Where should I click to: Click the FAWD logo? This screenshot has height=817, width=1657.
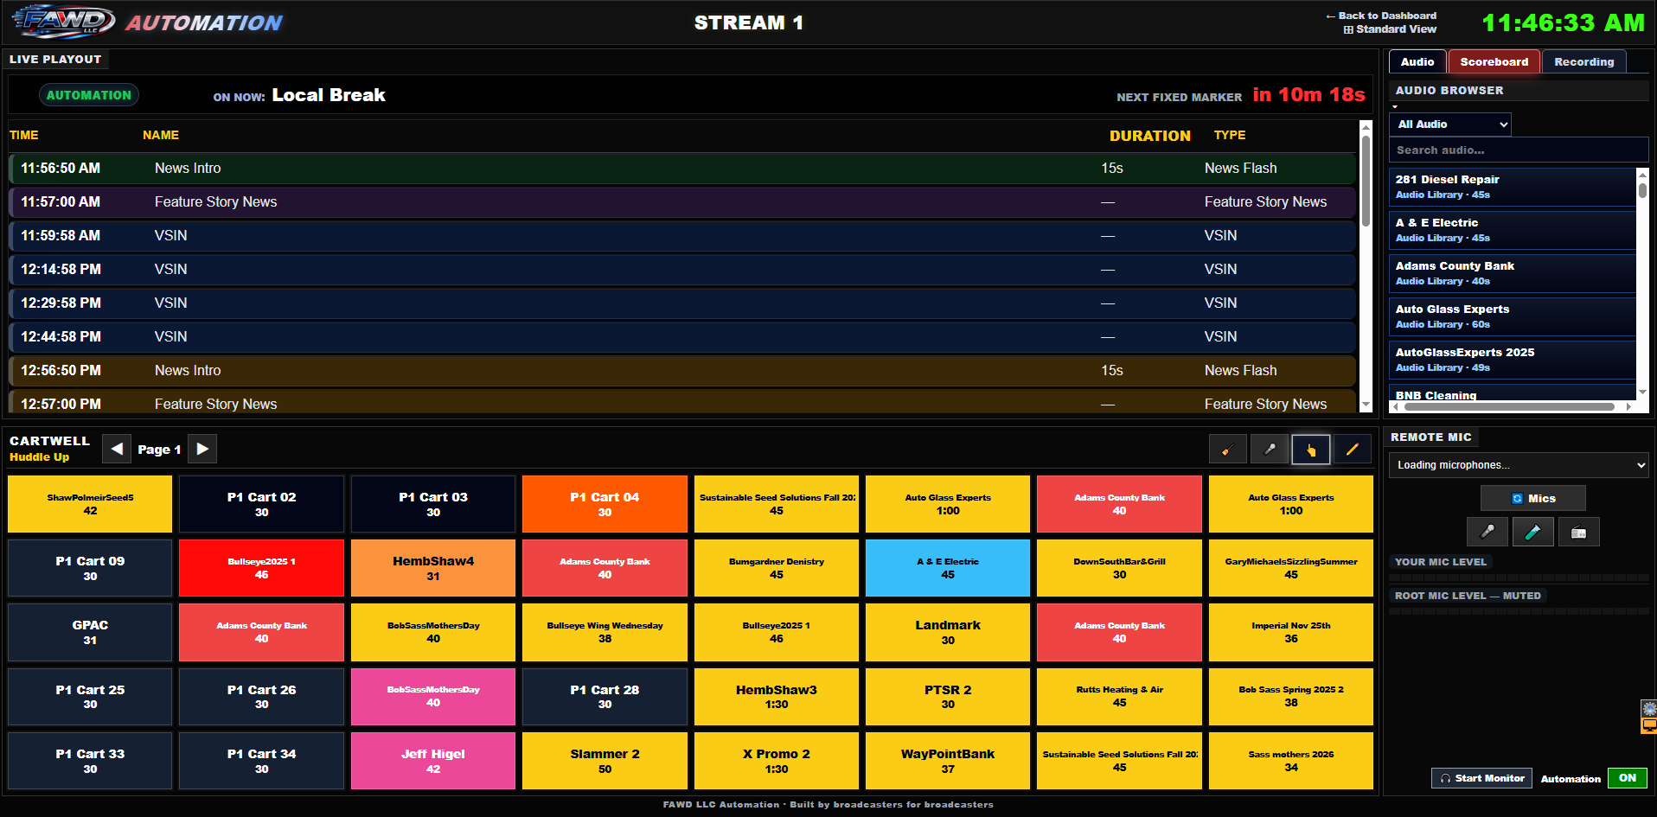coord(64,22)
